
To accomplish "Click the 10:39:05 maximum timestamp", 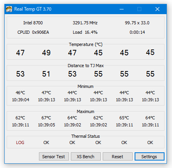I will click(46, 125).
